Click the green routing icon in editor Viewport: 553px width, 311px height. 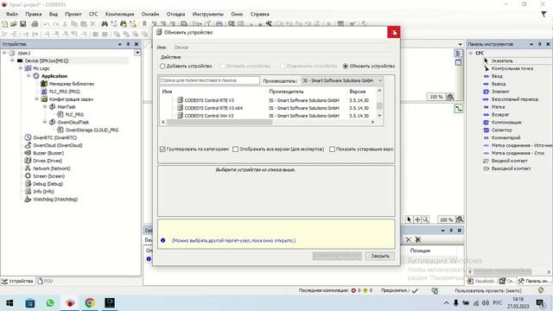pos(458,109)
